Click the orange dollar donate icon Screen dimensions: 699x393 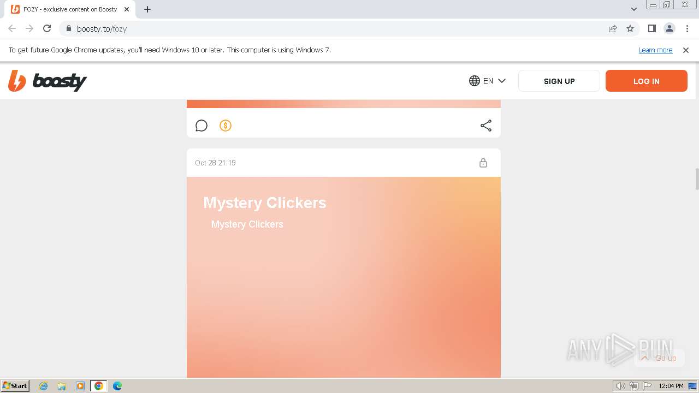(226, 126)
